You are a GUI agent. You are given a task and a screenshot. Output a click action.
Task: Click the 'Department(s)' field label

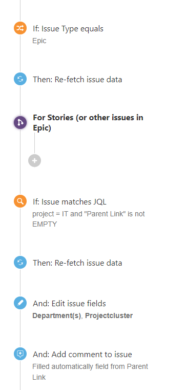click(57, 315)
